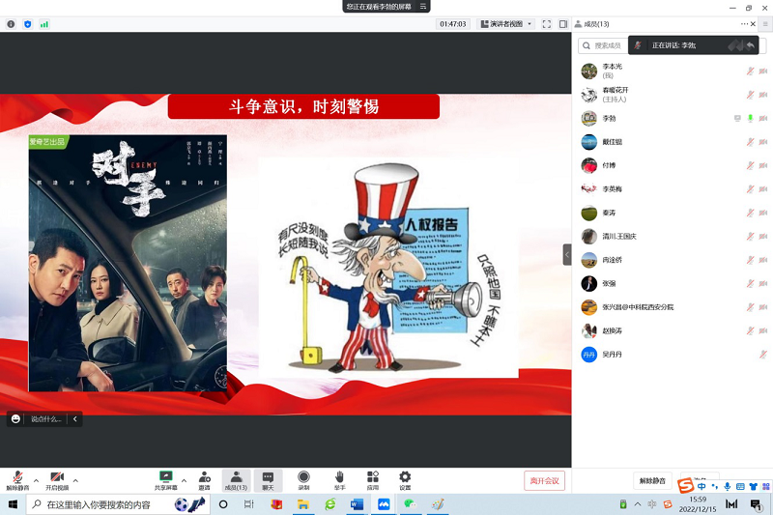Click the green active microphone of 李勃
This screenshot has height=515, width=773.
coord(751,118)
